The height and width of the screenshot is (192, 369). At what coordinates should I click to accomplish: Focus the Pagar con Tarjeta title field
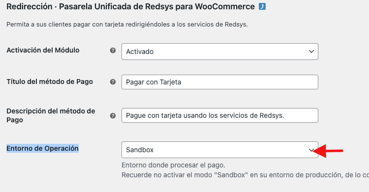(220, 82)
